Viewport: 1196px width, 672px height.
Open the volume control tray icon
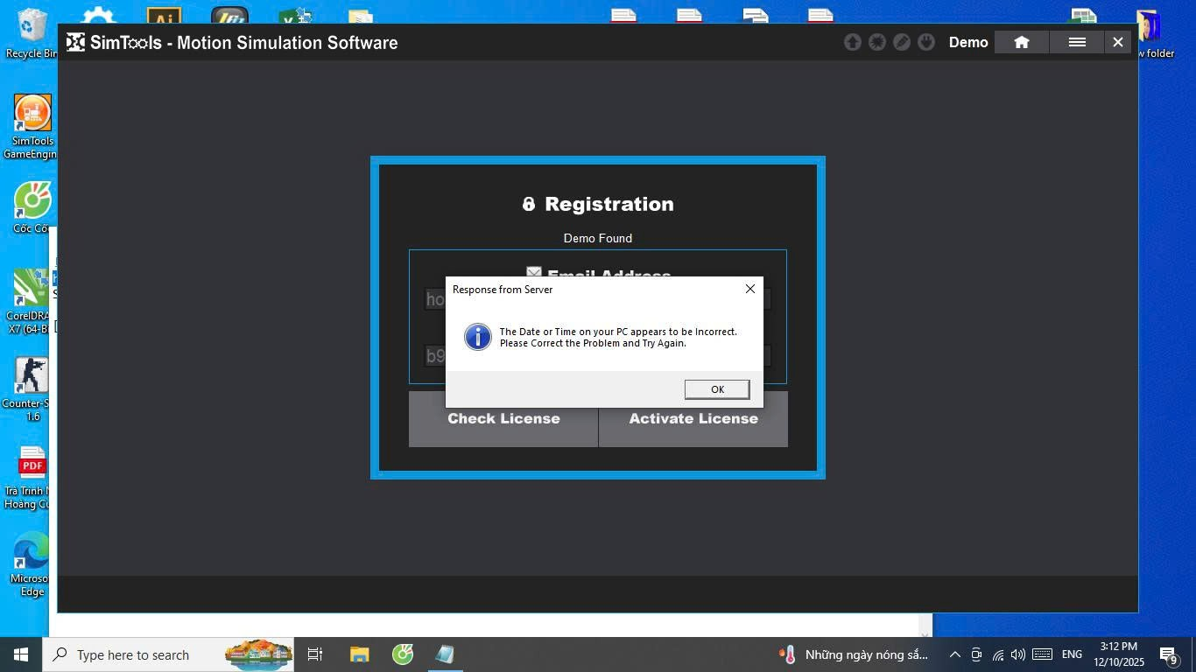1017,654
